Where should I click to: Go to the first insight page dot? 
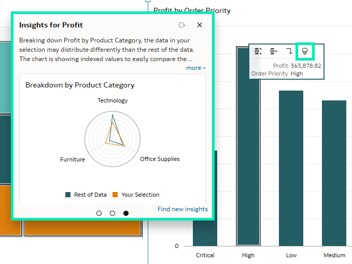pyautogui.click(x=99, y=213)
